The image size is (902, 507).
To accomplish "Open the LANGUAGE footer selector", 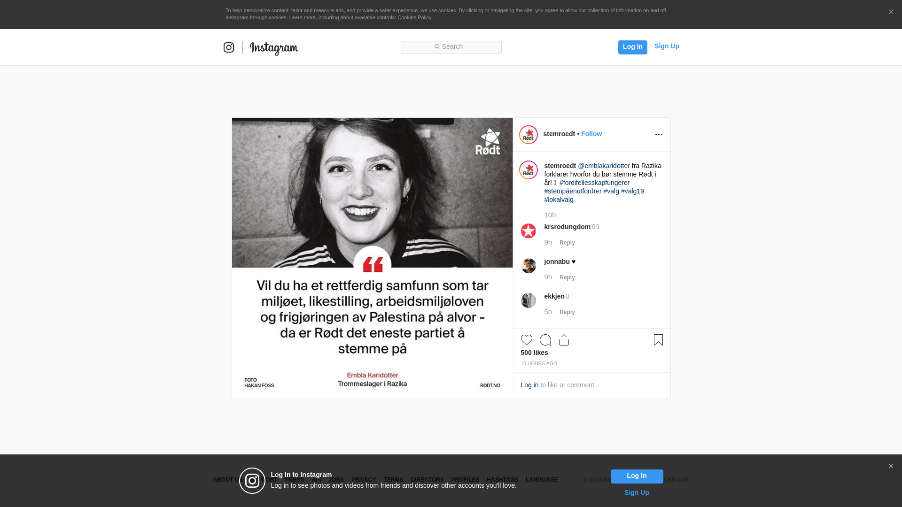I will click(542, 480).
